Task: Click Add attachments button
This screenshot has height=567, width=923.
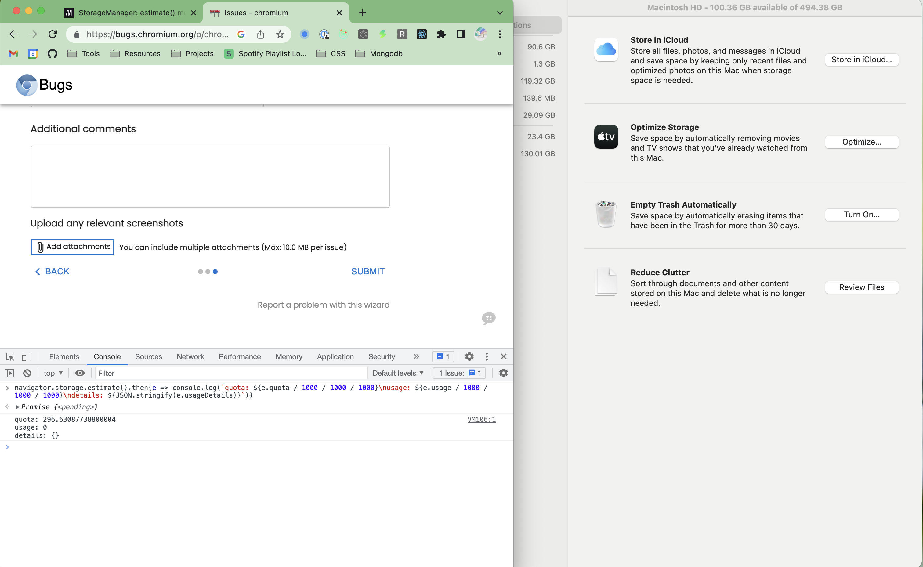Action: (72, 247)
